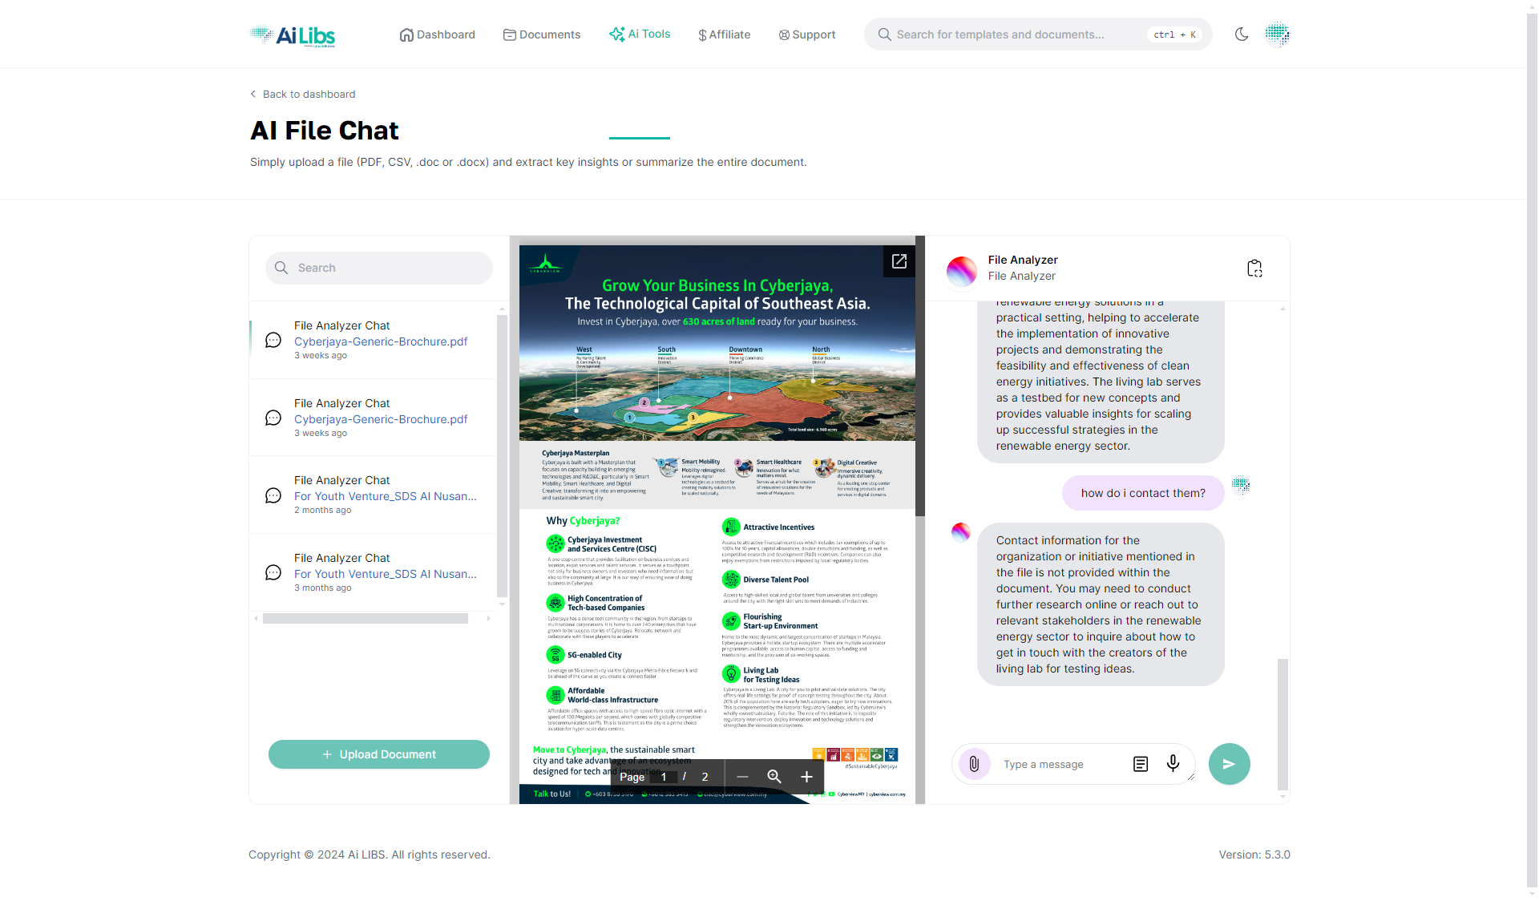Click the chat list vertical scrollbar
The width and height of the screenshot is (1539, 901).
[502, 456]
